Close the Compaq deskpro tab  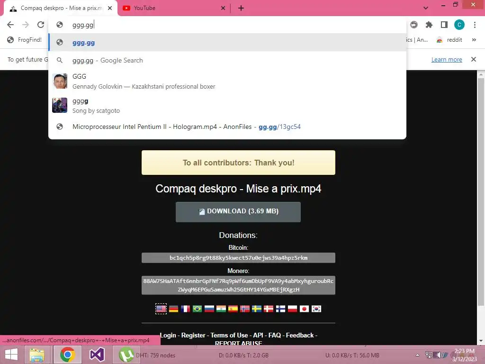pos(110,8)
